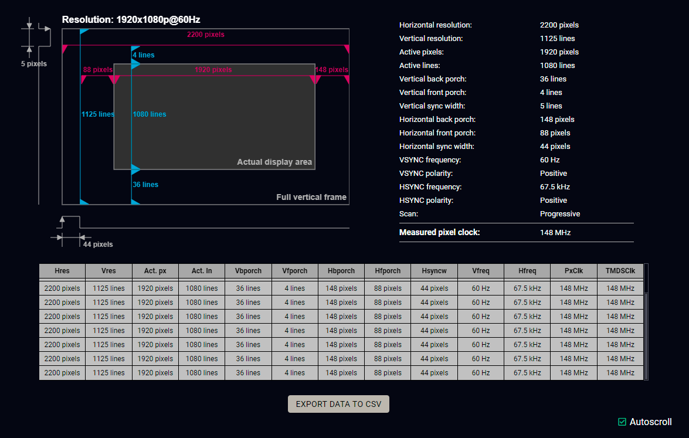Click the Hsyncw column header
Viewport: 689px width, 438px height.
(x=434, y=271)
